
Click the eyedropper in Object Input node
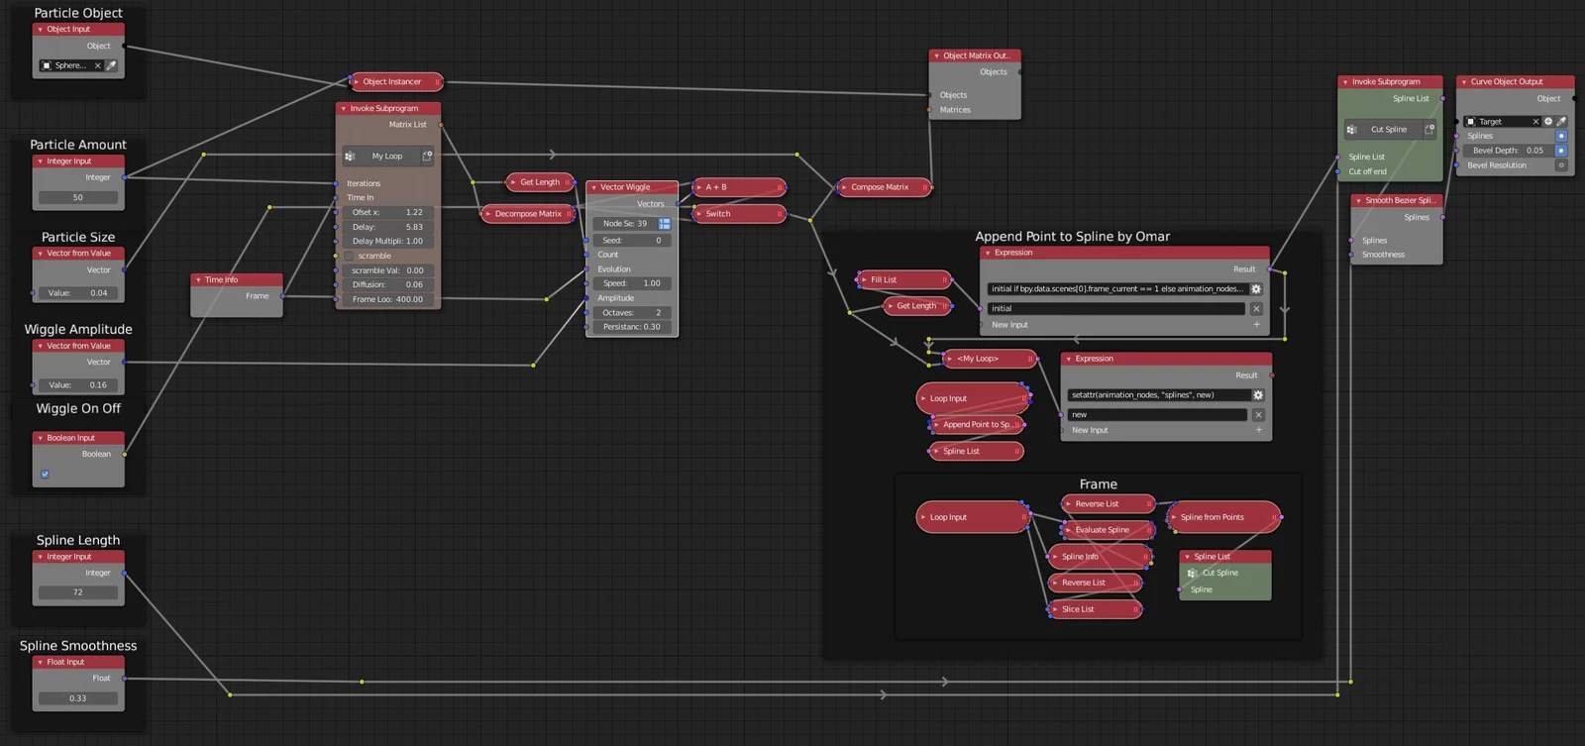[112, 65]
